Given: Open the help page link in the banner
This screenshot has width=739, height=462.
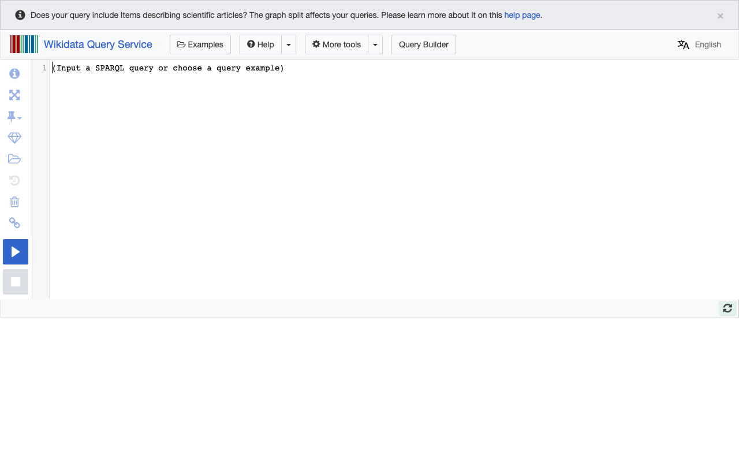Looking at the screenshot, I should 521,15.
